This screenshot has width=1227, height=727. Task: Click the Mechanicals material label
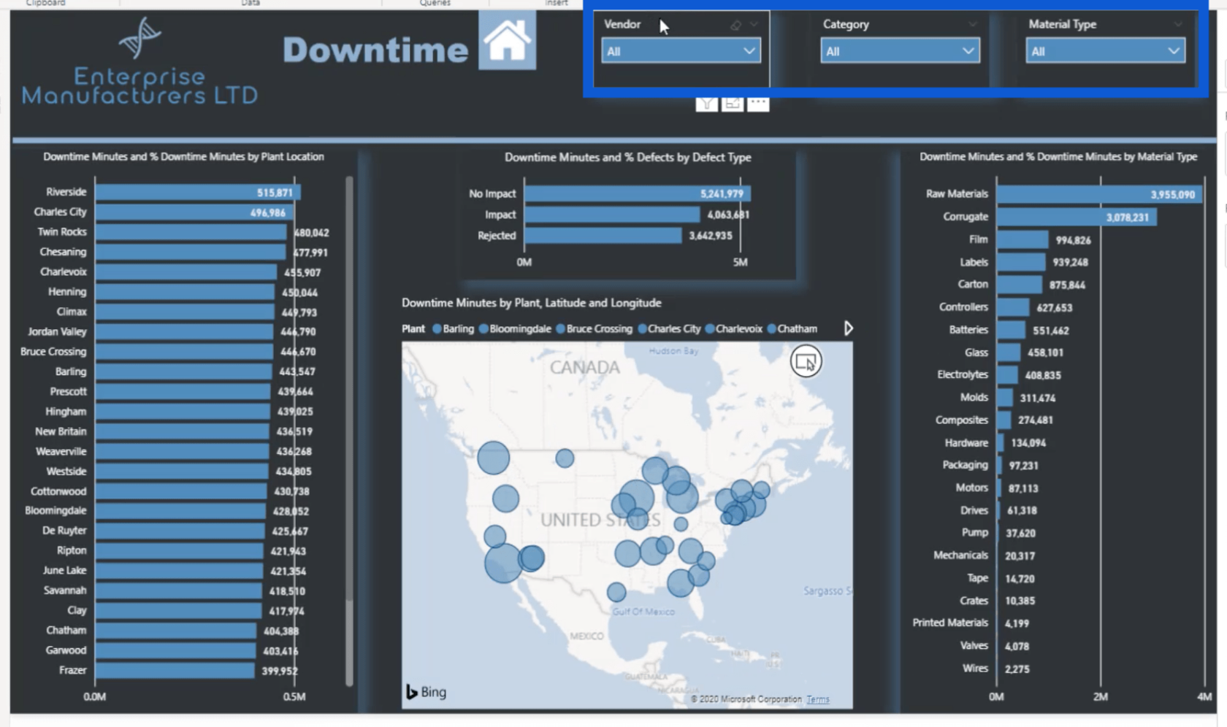(960, 555)
